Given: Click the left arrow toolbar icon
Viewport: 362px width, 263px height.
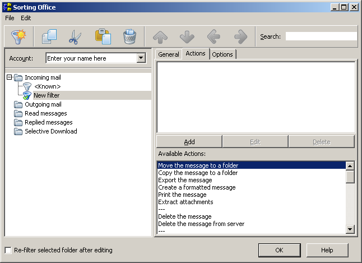Looking at the screenshot, I should pyautogui.click(x=214, y=37).
